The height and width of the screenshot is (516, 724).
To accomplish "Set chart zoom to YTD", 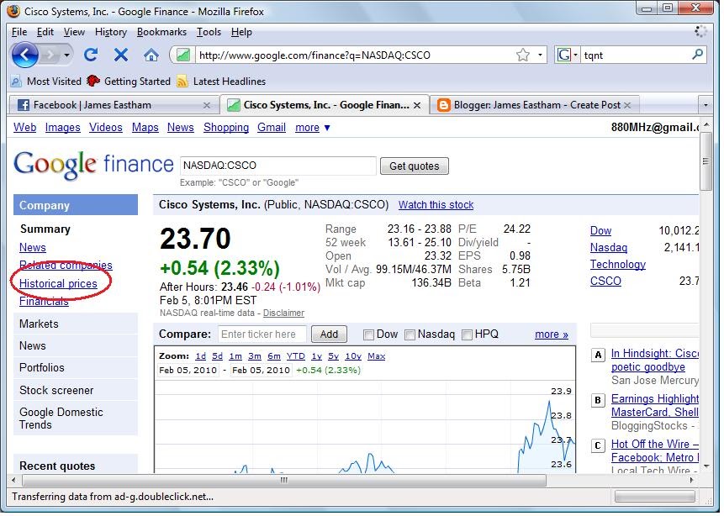I will (x=295, y=356).
